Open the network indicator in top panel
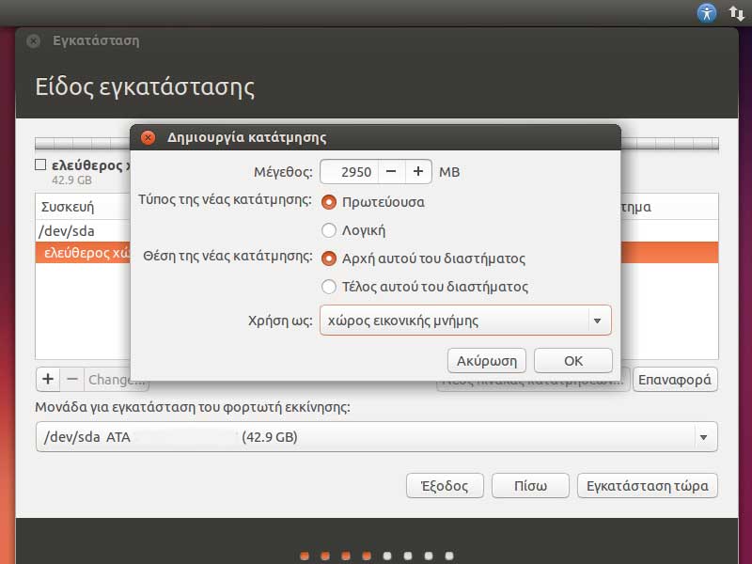This screenshot has height=564, width=752. (x=736, y=13)
